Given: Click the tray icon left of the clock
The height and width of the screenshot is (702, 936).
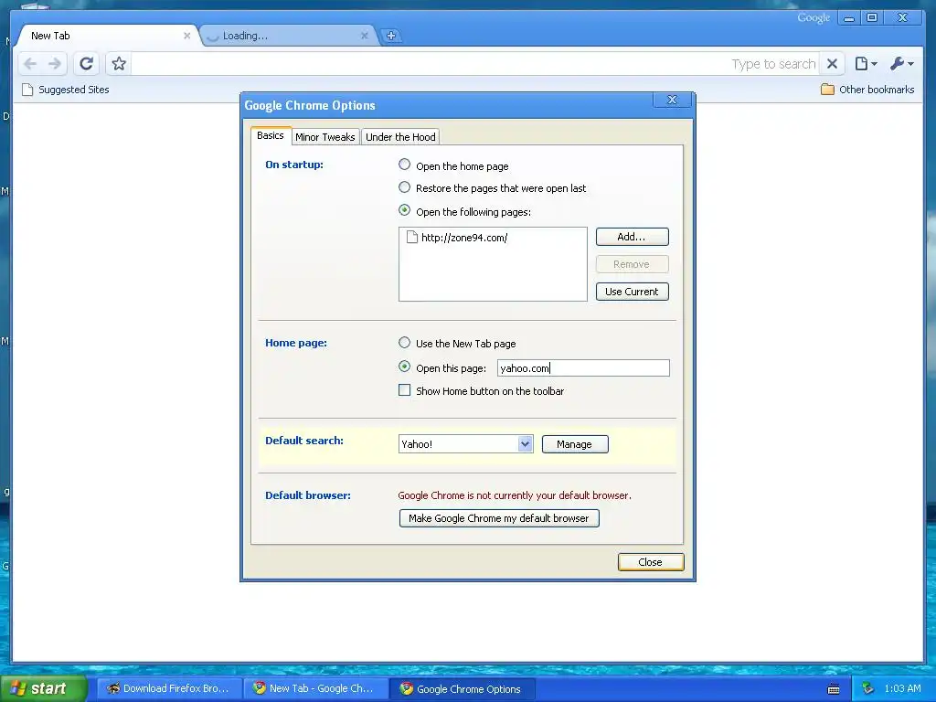Looking at the screenshot, I should [x=868, y=689].
